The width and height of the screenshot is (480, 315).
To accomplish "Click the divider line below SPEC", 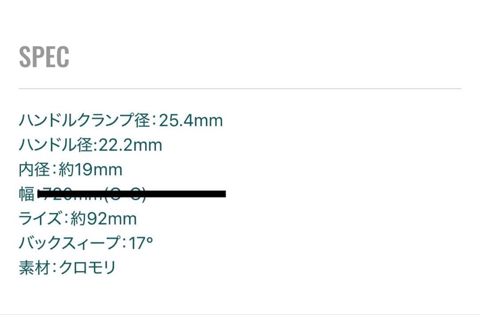I will [x=240, y=89].
